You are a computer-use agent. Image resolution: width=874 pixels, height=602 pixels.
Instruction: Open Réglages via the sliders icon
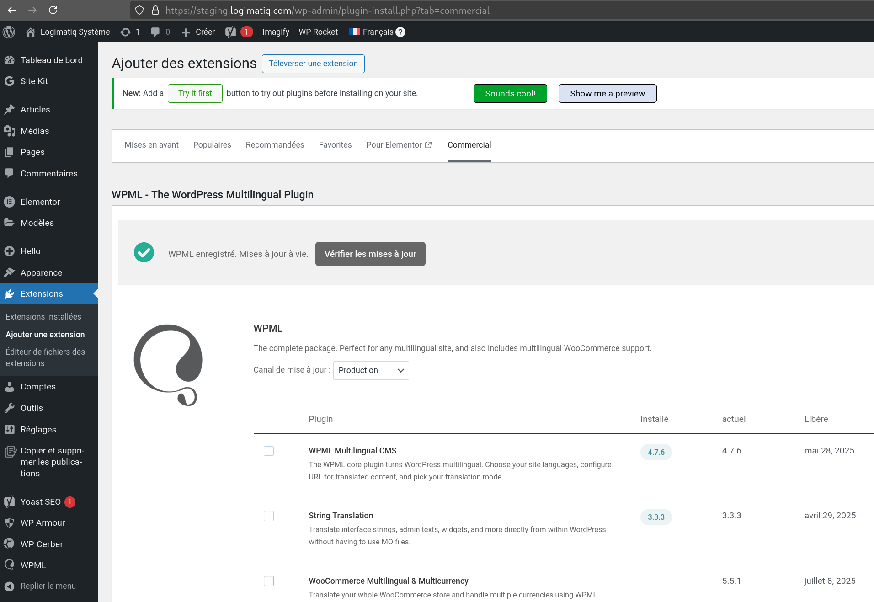[x=10, y=429]
